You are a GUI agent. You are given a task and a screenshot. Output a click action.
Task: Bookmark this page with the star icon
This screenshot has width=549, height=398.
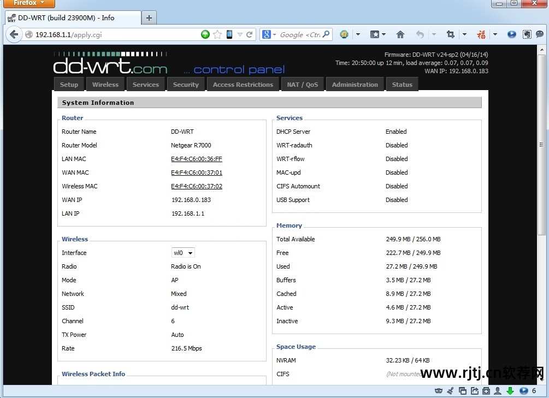[217, 34]
